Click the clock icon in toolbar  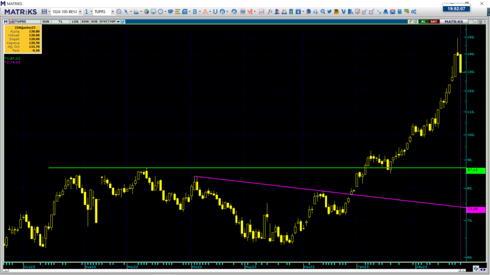[x=160, y=11]
